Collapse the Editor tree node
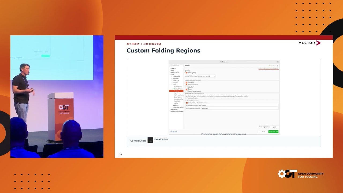This screenshot has width=343, height=193. point(172,85)
